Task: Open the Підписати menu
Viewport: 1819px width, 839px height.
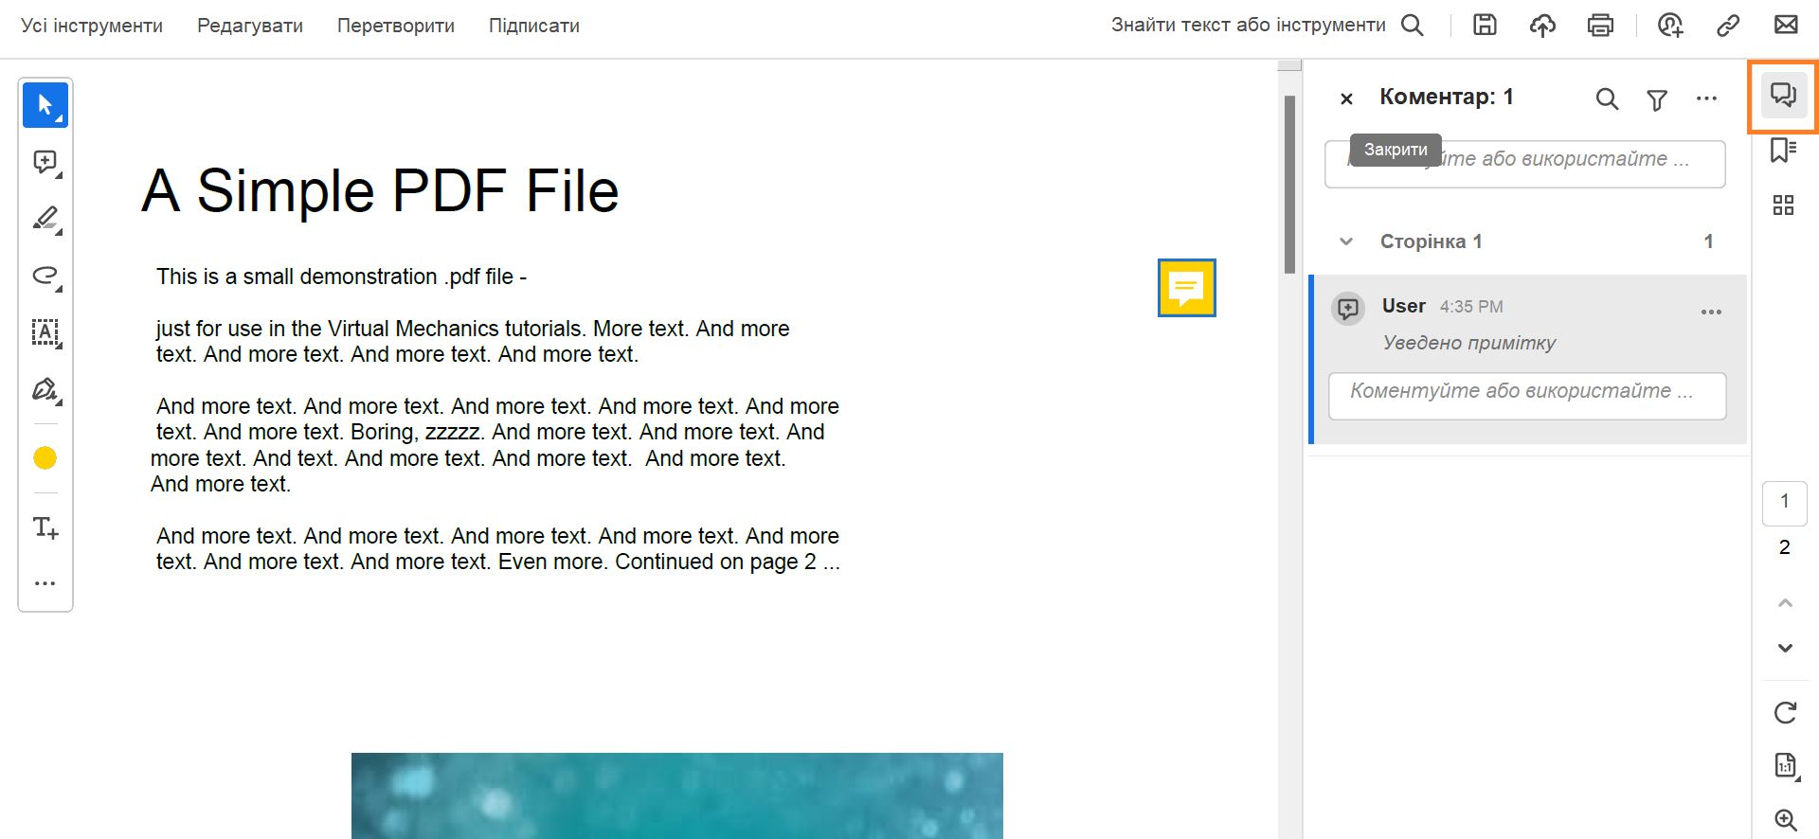Action: (x=534, y=26)
